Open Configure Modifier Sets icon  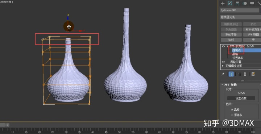coord(253,74)
